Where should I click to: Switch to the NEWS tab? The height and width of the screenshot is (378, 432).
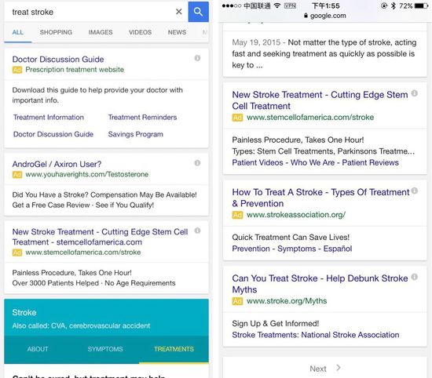[177, 32]
